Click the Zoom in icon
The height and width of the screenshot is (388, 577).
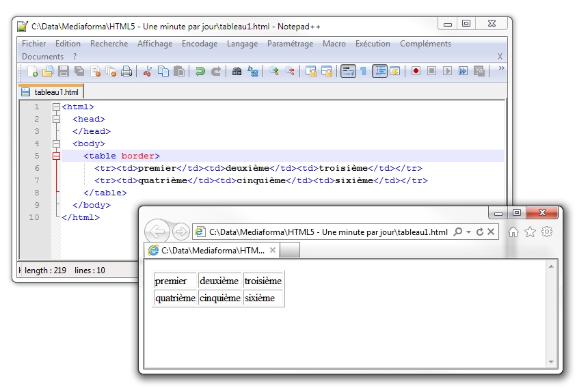pyautogui.click(x=273, y=71)
